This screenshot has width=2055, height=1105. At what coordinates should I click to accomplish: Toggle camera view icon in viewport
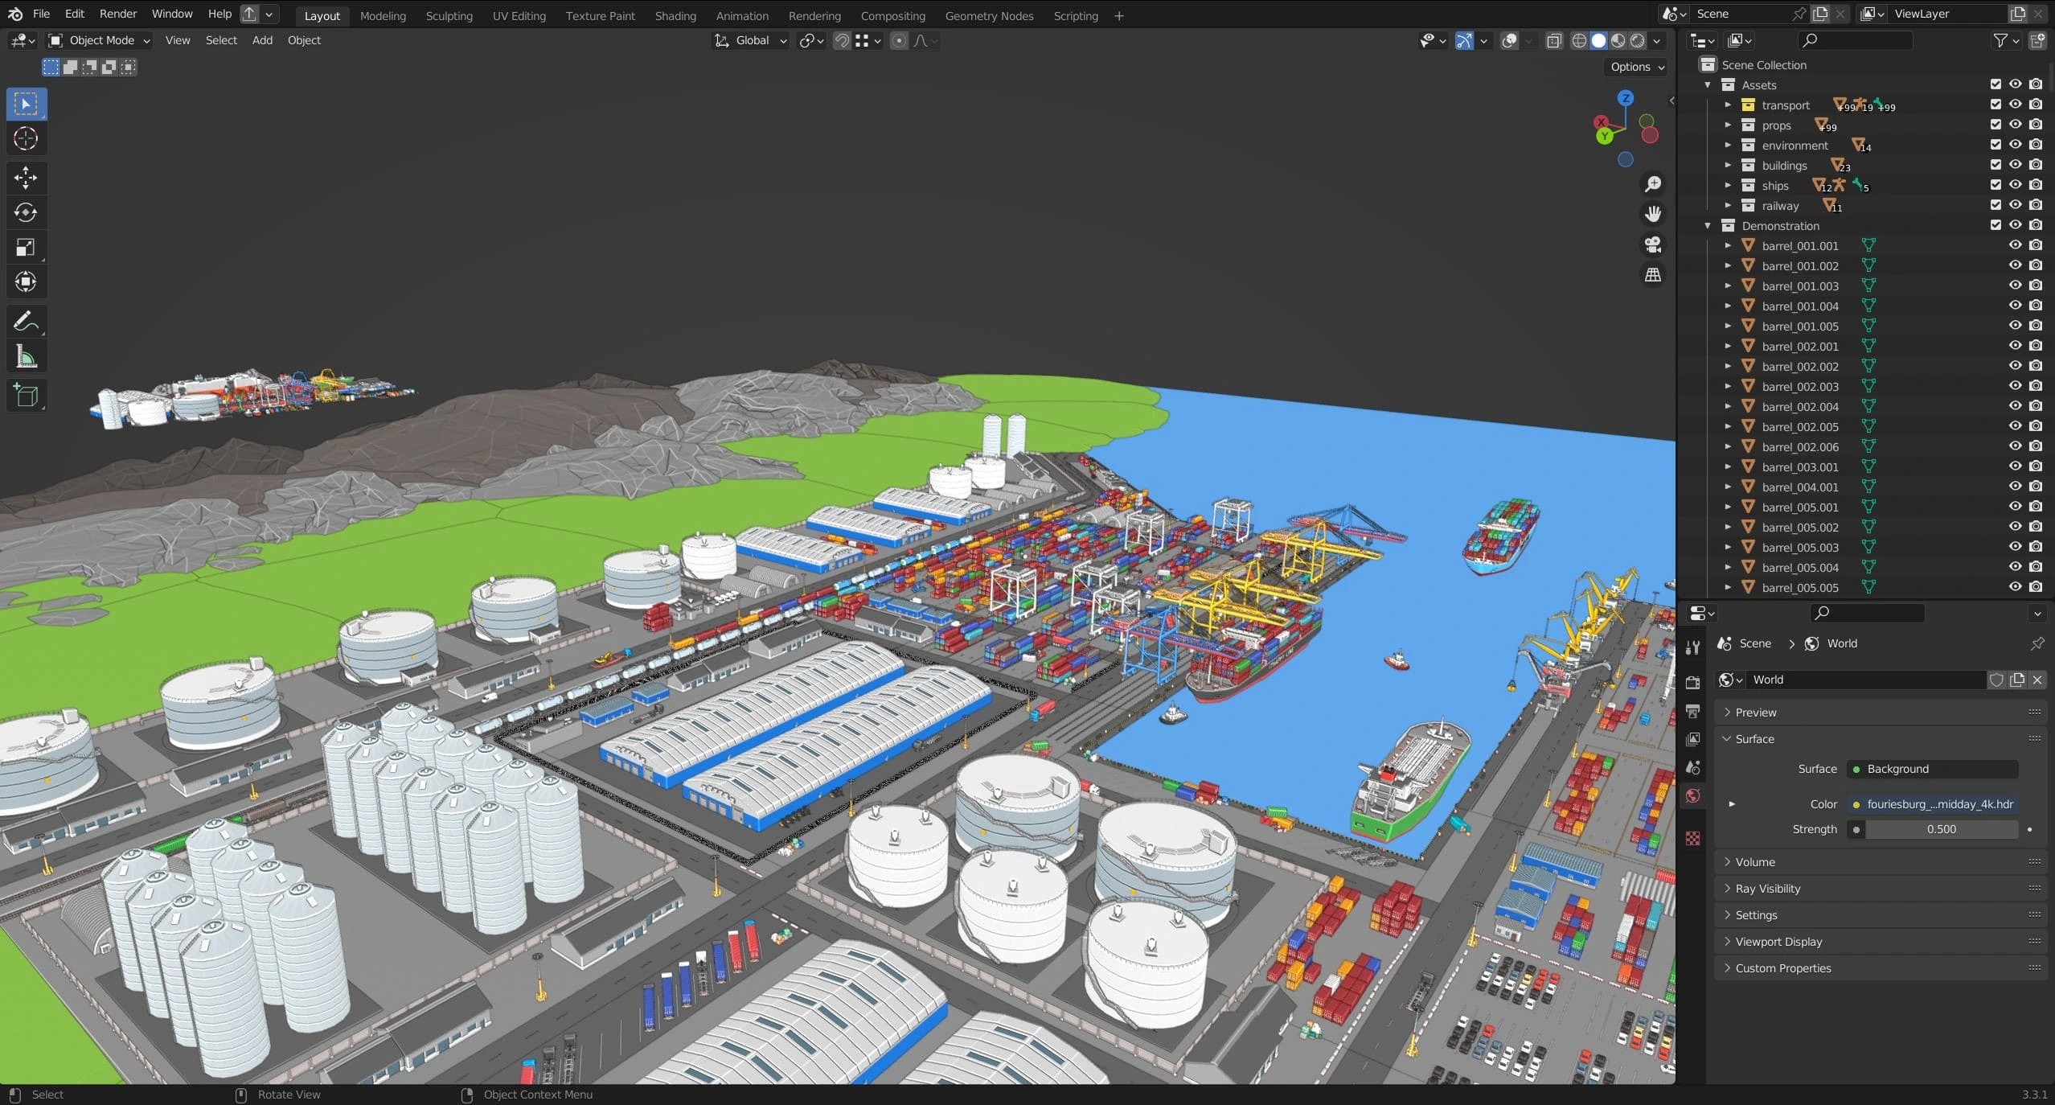pyautogui.click(x=1653, y=244)
